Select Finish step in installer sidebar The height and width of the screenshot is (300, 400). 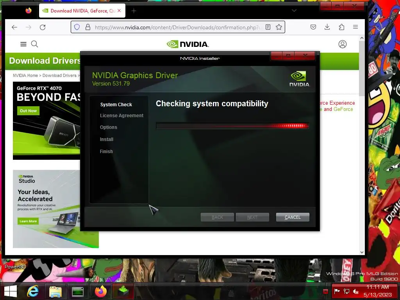coord(106,151)
